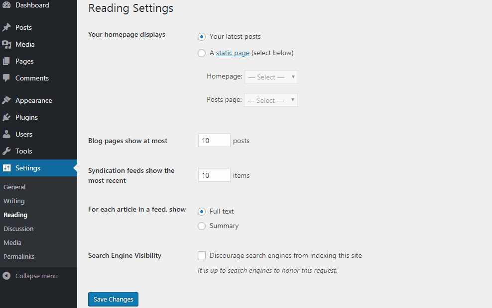
Task: Select the Posts menu icon
Action: [7, 27]
